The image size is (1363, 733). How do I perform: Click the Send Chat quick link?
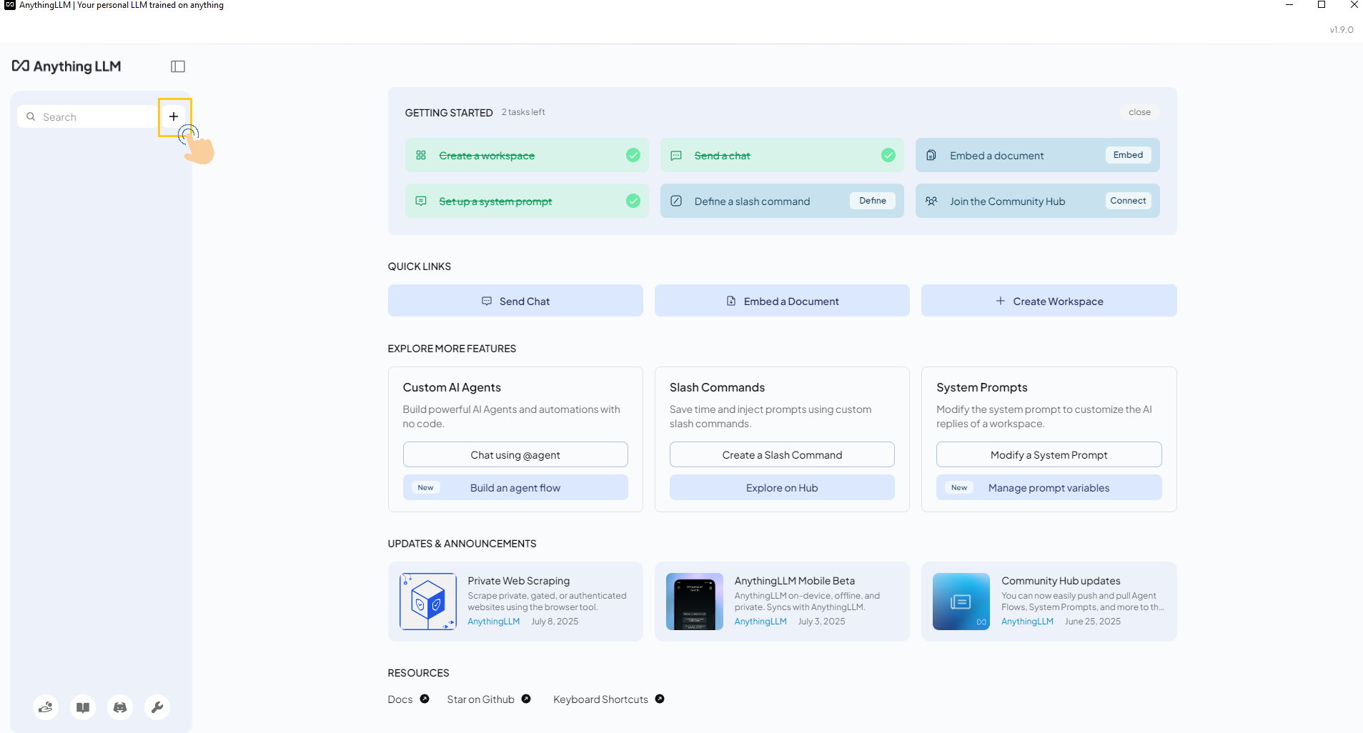(x=515, y=300)
